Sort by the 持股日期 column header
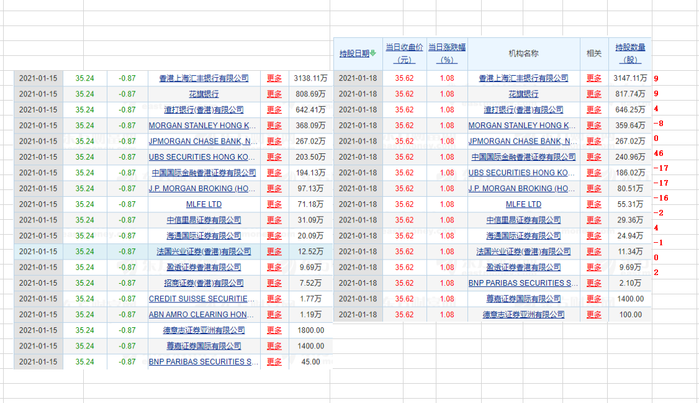This screenshot has width=699, height=403. pos(354,53)
